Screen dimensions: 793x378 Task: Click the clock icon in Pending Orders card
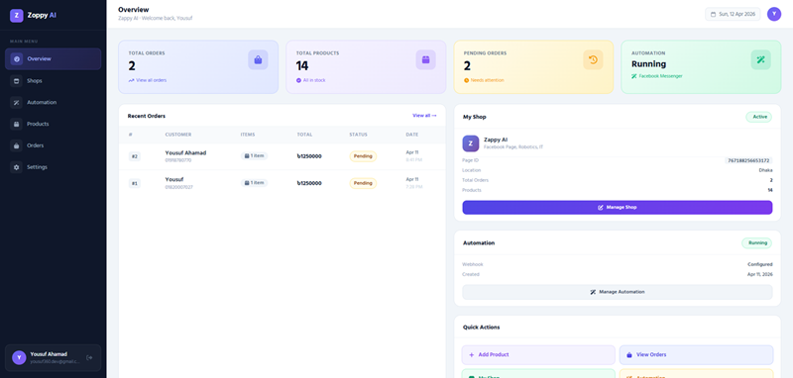pyautogui.click(x=593, y=60)
